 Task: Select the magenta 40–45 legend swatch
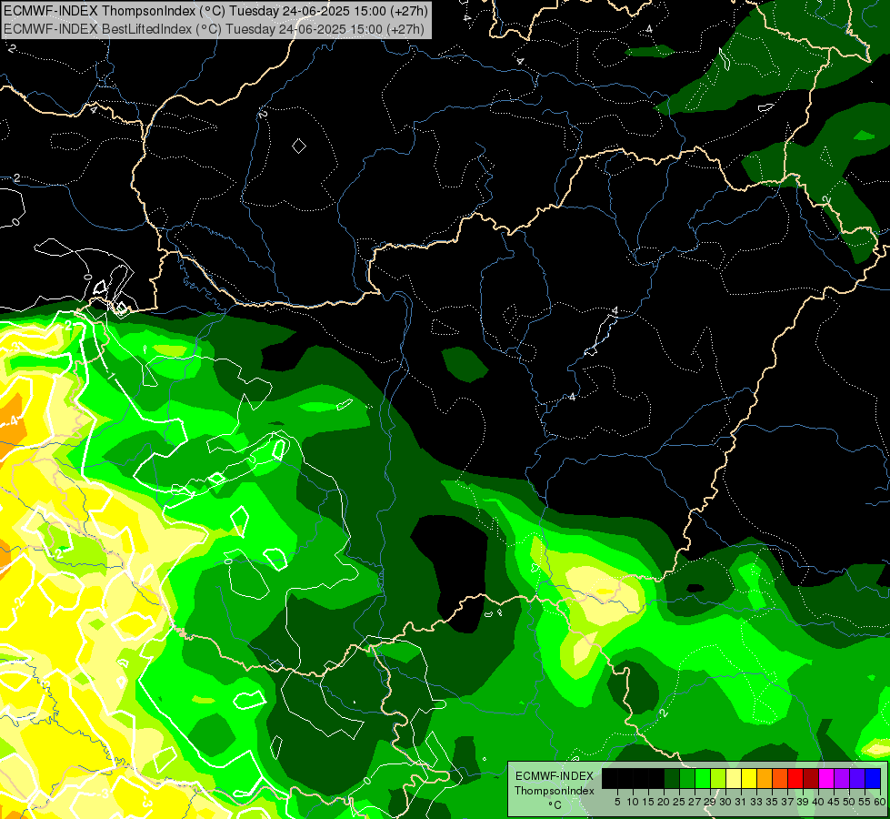826,778
